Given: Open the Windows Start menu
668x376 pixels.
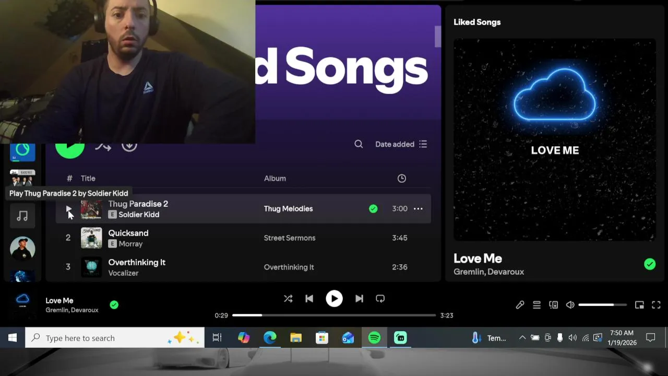Looking at the screenshot, I should pos(13,338).
